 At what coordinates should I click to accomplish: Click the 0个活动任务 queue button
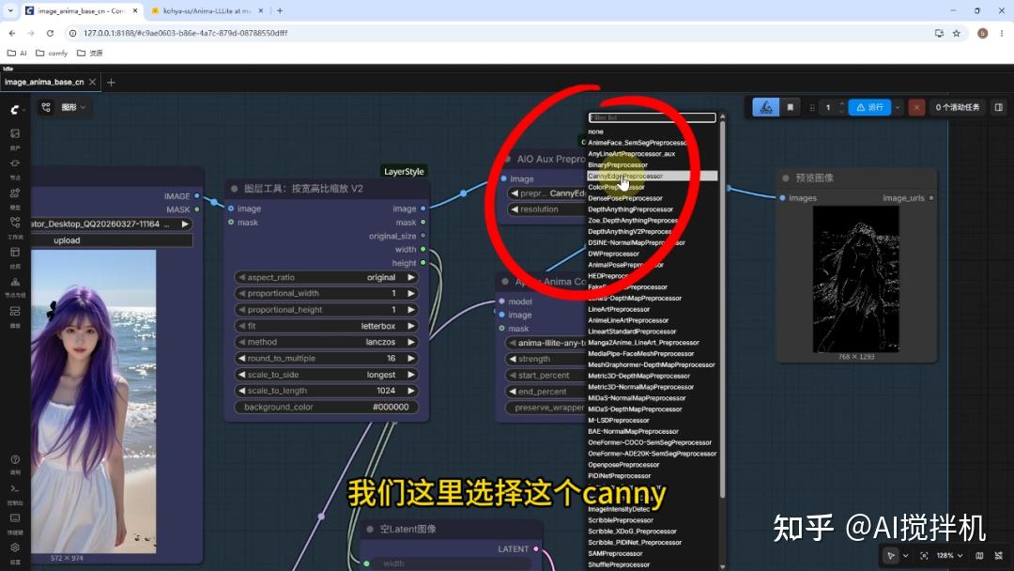pyautogui.click(x=957, y=107)
